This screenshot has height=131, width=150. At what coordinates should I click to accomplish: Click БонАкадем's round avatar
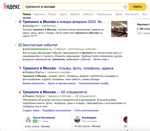point(77,120)
